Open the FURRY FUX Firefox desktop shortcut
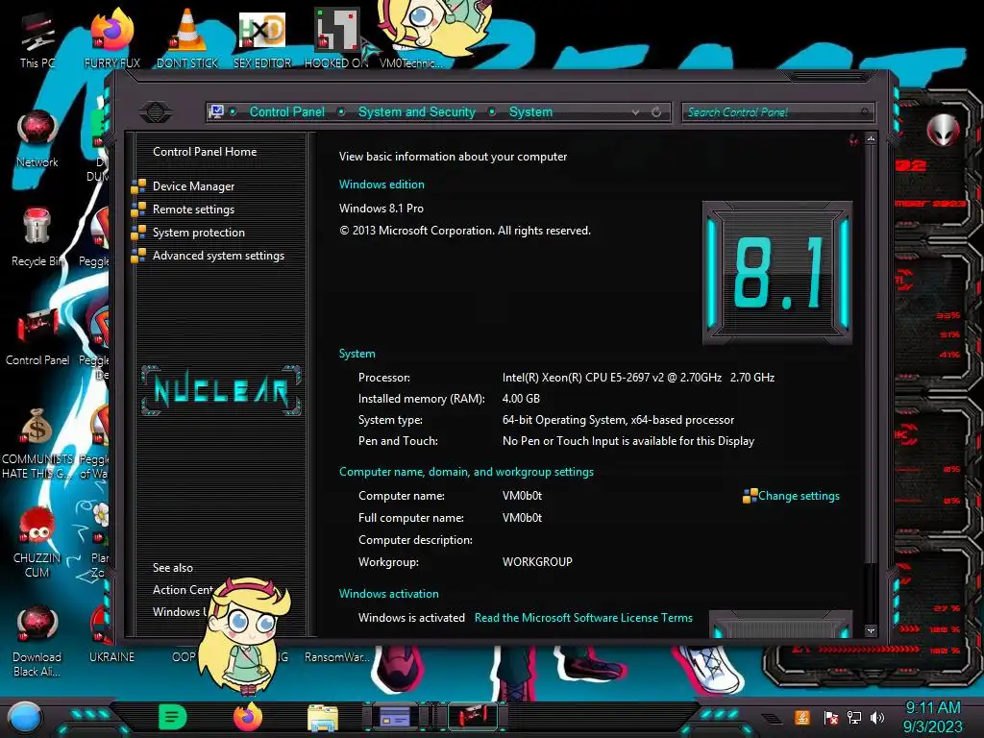 click(112, 38)
